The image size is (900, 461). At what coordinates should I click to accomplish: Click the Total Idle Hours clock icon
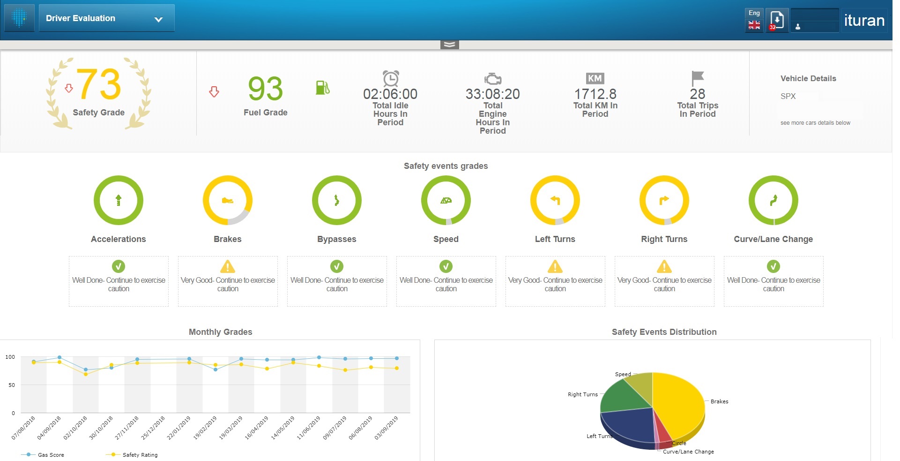click(390, 78)
